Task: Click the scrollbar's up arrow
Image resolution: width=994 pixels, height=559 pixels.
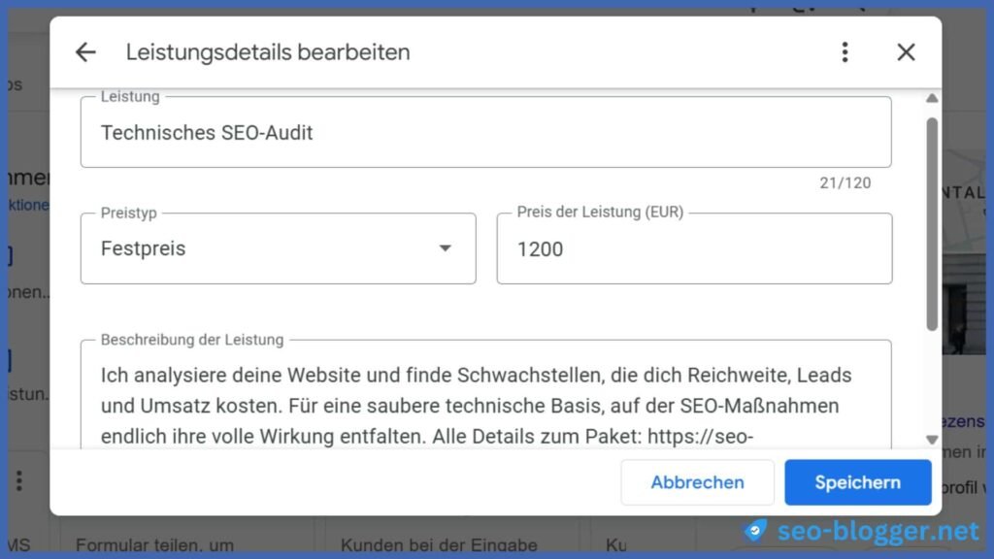Action: pos(932,97)
